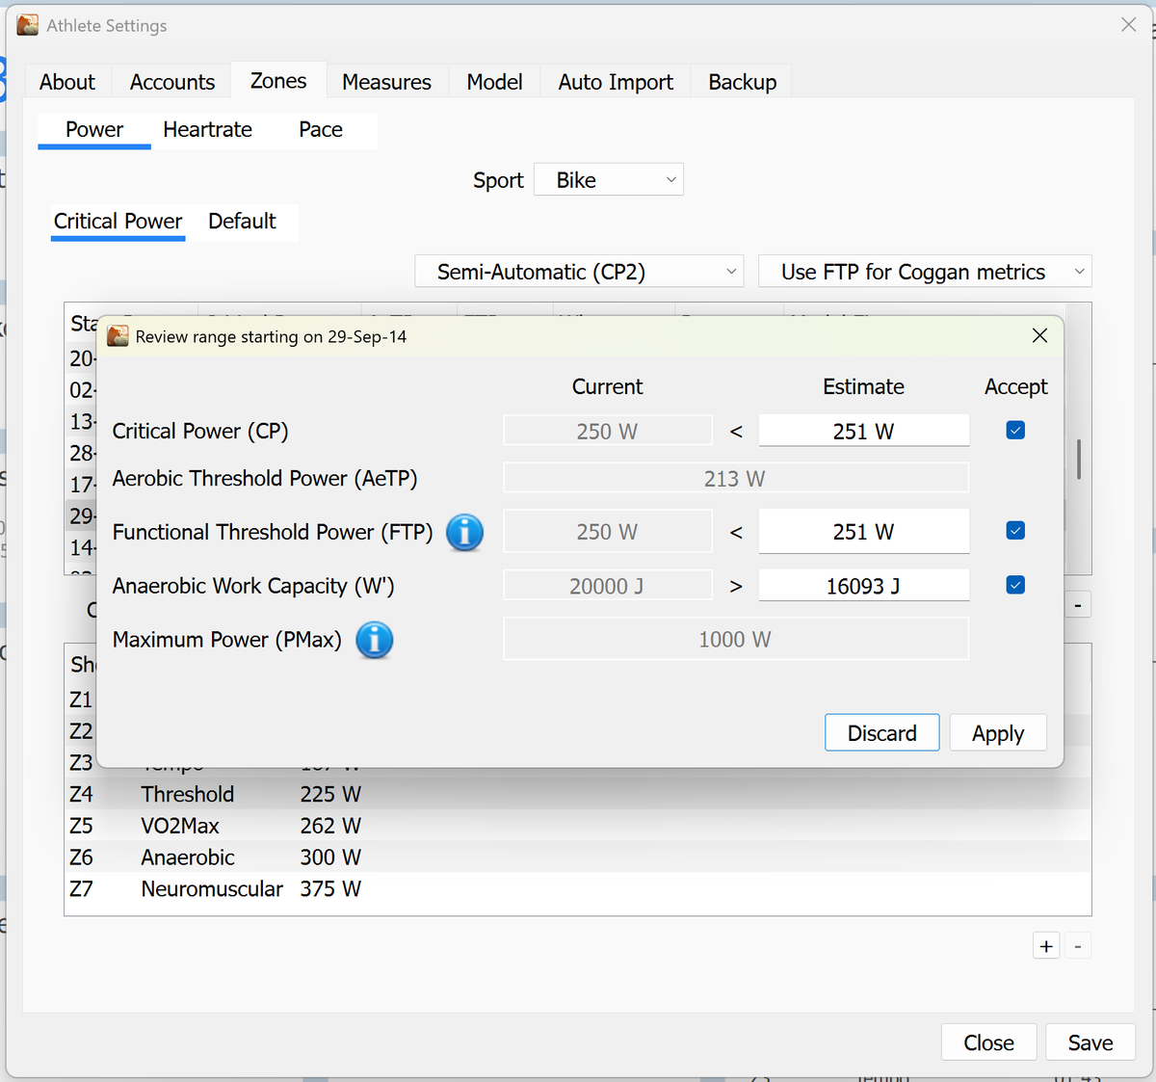Click the 262 W VO2Max value

(330, 826)
